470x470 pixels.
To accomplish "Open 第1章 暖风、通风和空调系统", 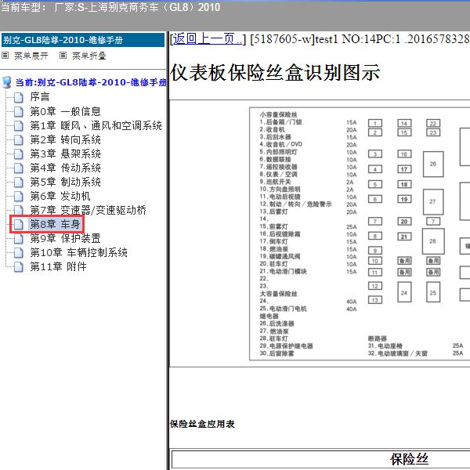I will [96, 125].
